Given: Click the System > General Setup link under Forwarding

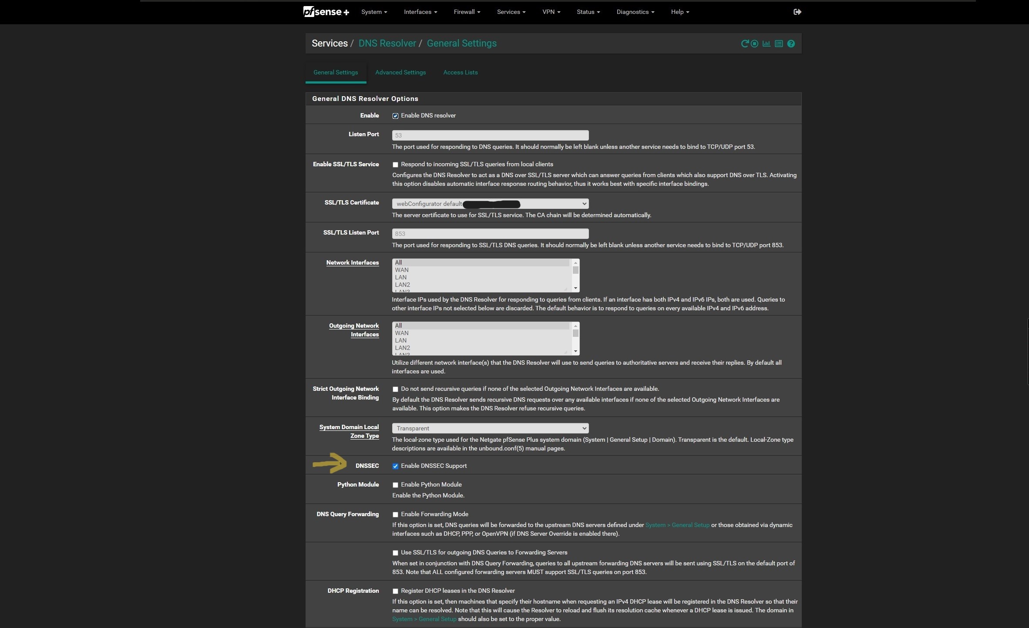Looking at the screenshot, I should tap(677, 525).
